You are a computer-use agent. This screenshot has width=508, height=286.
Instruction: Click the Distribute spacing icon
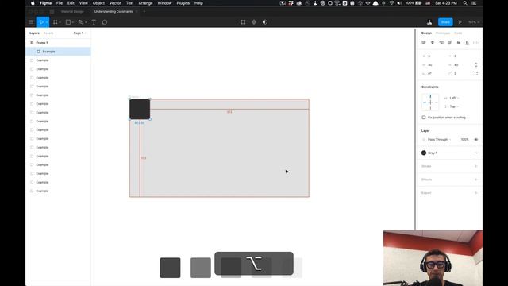(475, 43)
